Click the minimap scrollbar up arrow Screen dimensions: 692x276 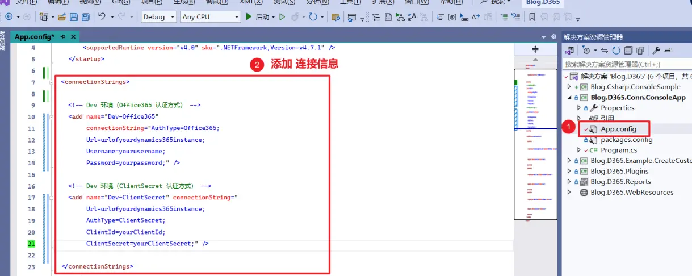(x=535, y=59)
